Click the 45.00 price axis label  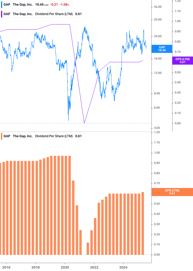(x=158, y=7)
